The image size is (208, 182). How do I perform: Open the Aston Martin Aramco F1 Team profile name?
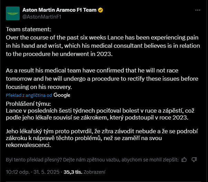pyautogui.click(x=59, y=10)
